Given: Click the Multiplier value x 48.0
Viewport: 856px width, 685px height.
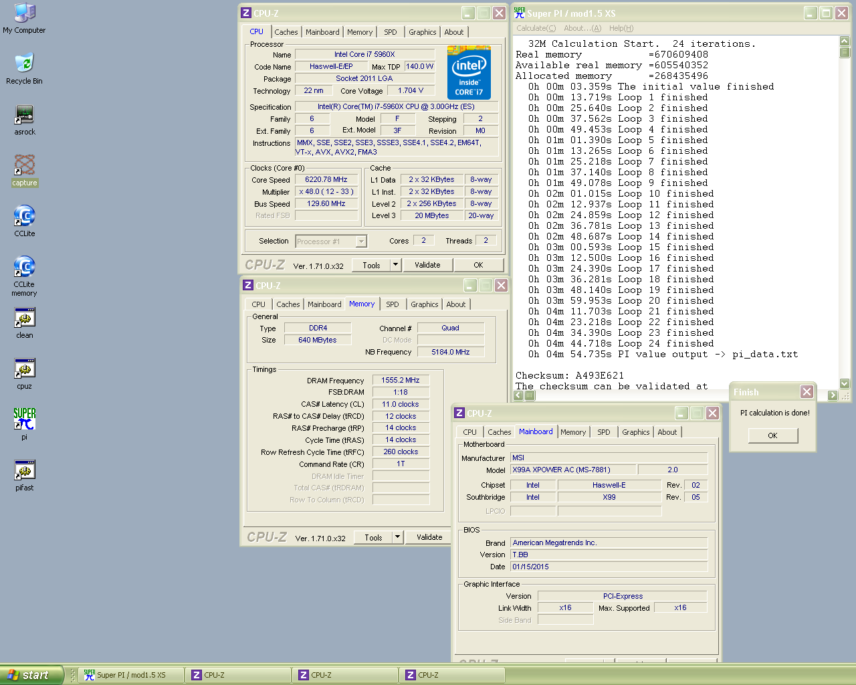Looking at the screenshot, I should [x=326, y=191].
